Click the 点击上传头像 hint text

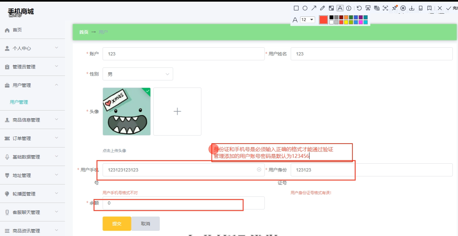pos(114,151)
